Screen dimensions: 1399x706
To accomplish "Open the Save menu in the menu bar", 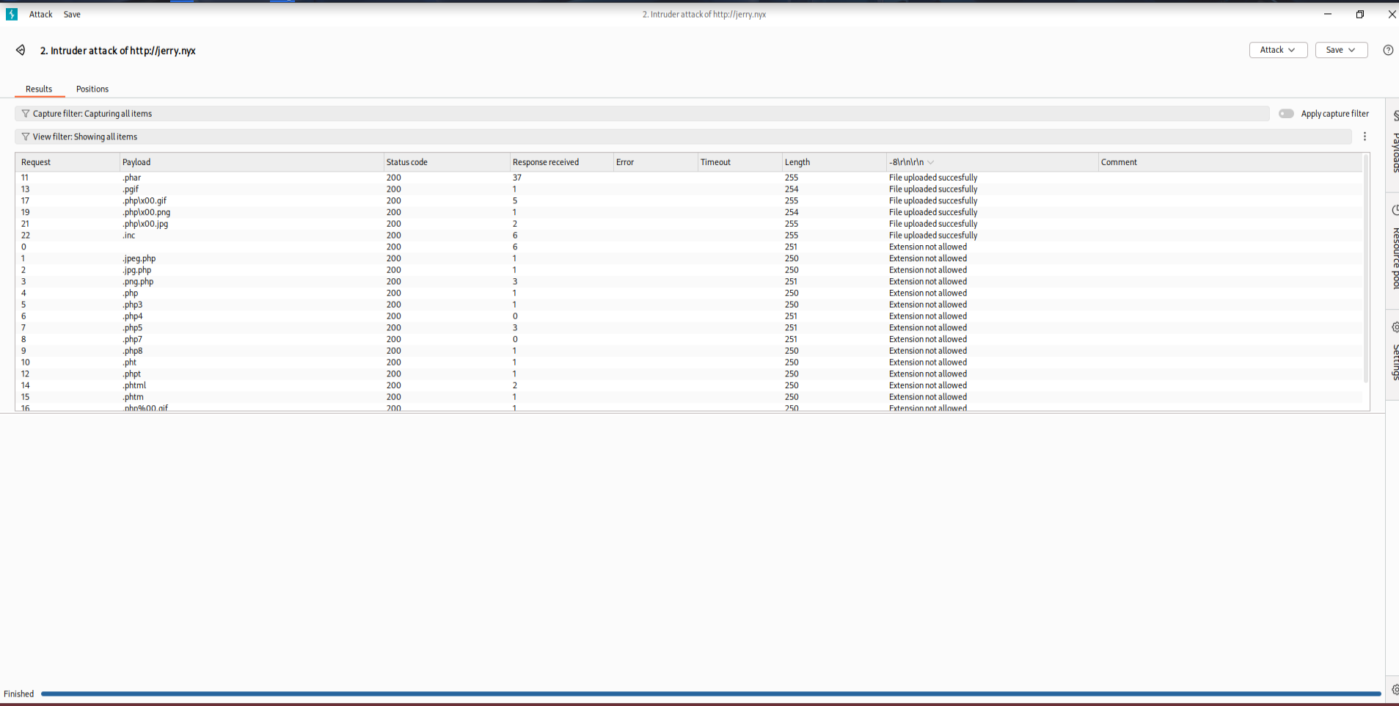I will point(72,14).
